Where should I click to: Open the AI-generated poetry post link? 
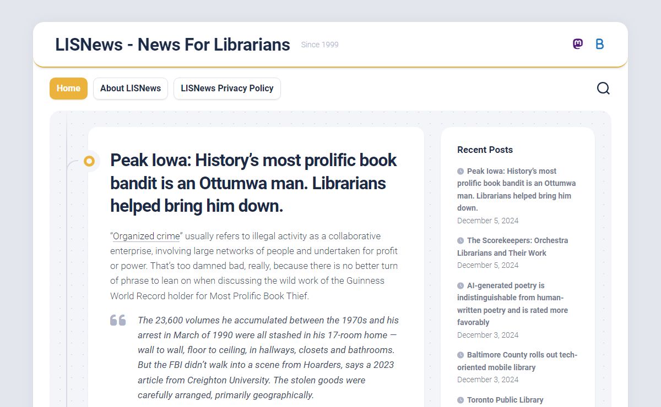click(513, 304)
